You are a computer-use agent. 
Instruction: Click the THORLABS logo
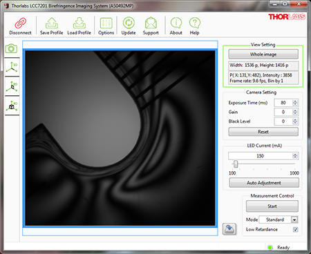287,17
